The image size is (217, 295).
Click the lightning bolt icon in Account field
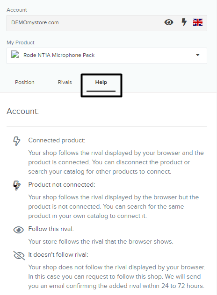click(x=184, y=22)
